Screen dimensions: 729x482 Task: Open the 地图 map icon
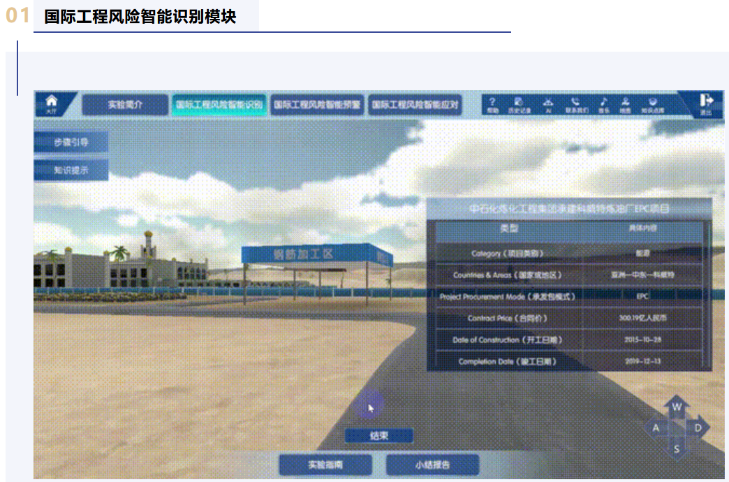tap(626, 104)
